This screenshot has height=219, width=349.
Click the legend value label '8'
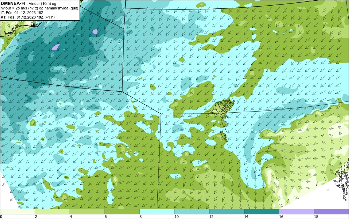coord(141,217)
